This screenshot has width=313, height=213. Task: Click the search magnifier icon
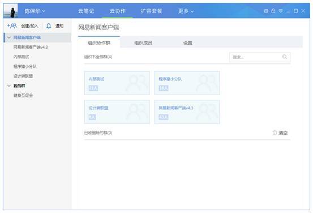tap(285, 57)
